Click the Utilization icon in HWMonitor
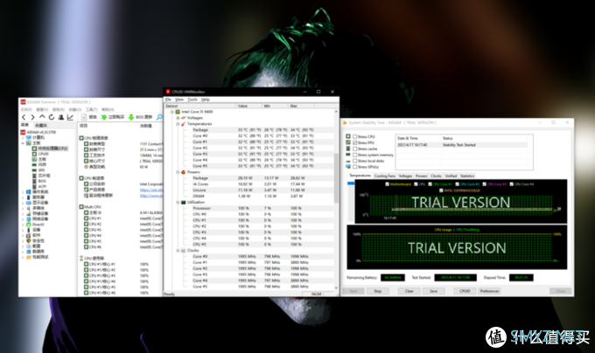This screenshot has height=353, width=595. point(183,202)
